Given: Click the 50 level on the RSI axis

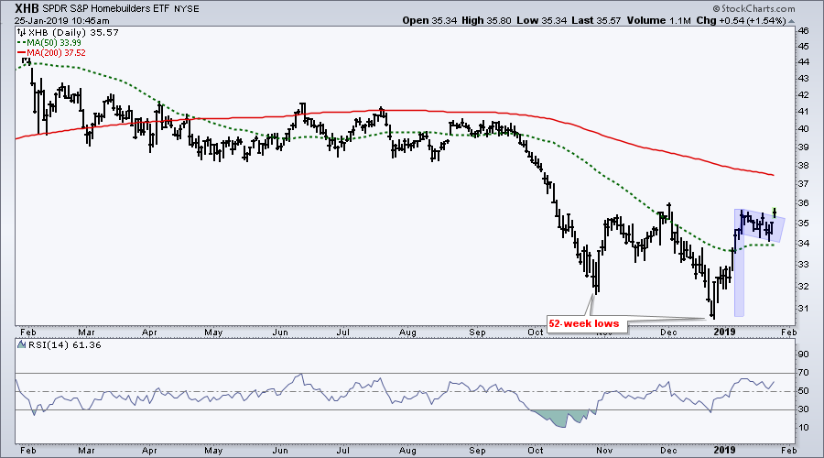Looking at the screenshot, I should (x=804, y=391).
